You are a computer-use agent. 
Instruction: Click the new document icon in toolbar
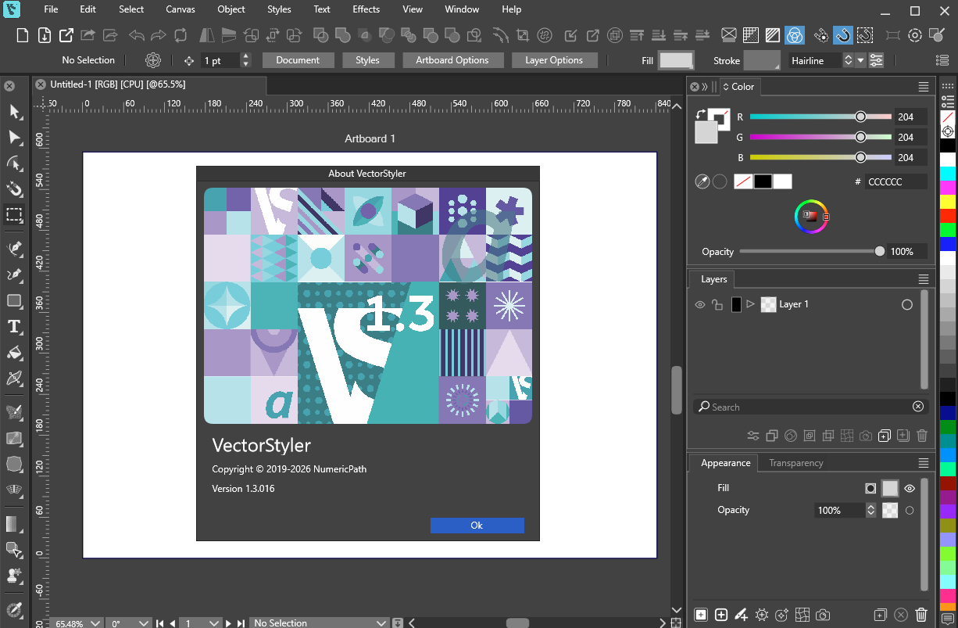coord(23,35)
